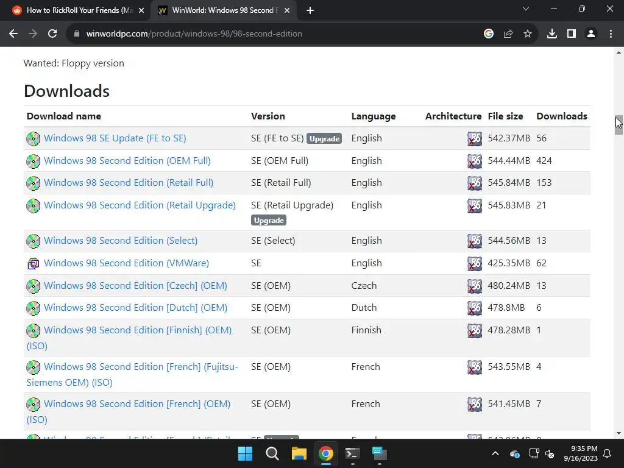The image size is (624, 468).
Task: Open Windows 98 Second Edition (OEM Full) download
Action: coord(127,160)
